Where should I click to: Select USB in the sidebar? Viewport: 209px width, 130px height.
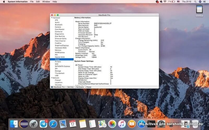56,75
